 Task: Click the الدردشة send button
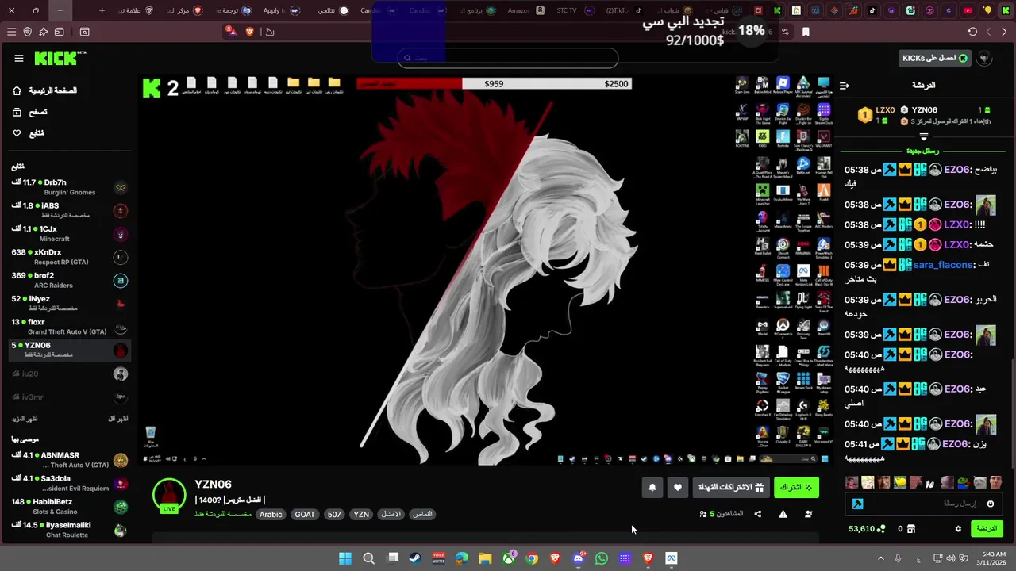click(987, 529)
